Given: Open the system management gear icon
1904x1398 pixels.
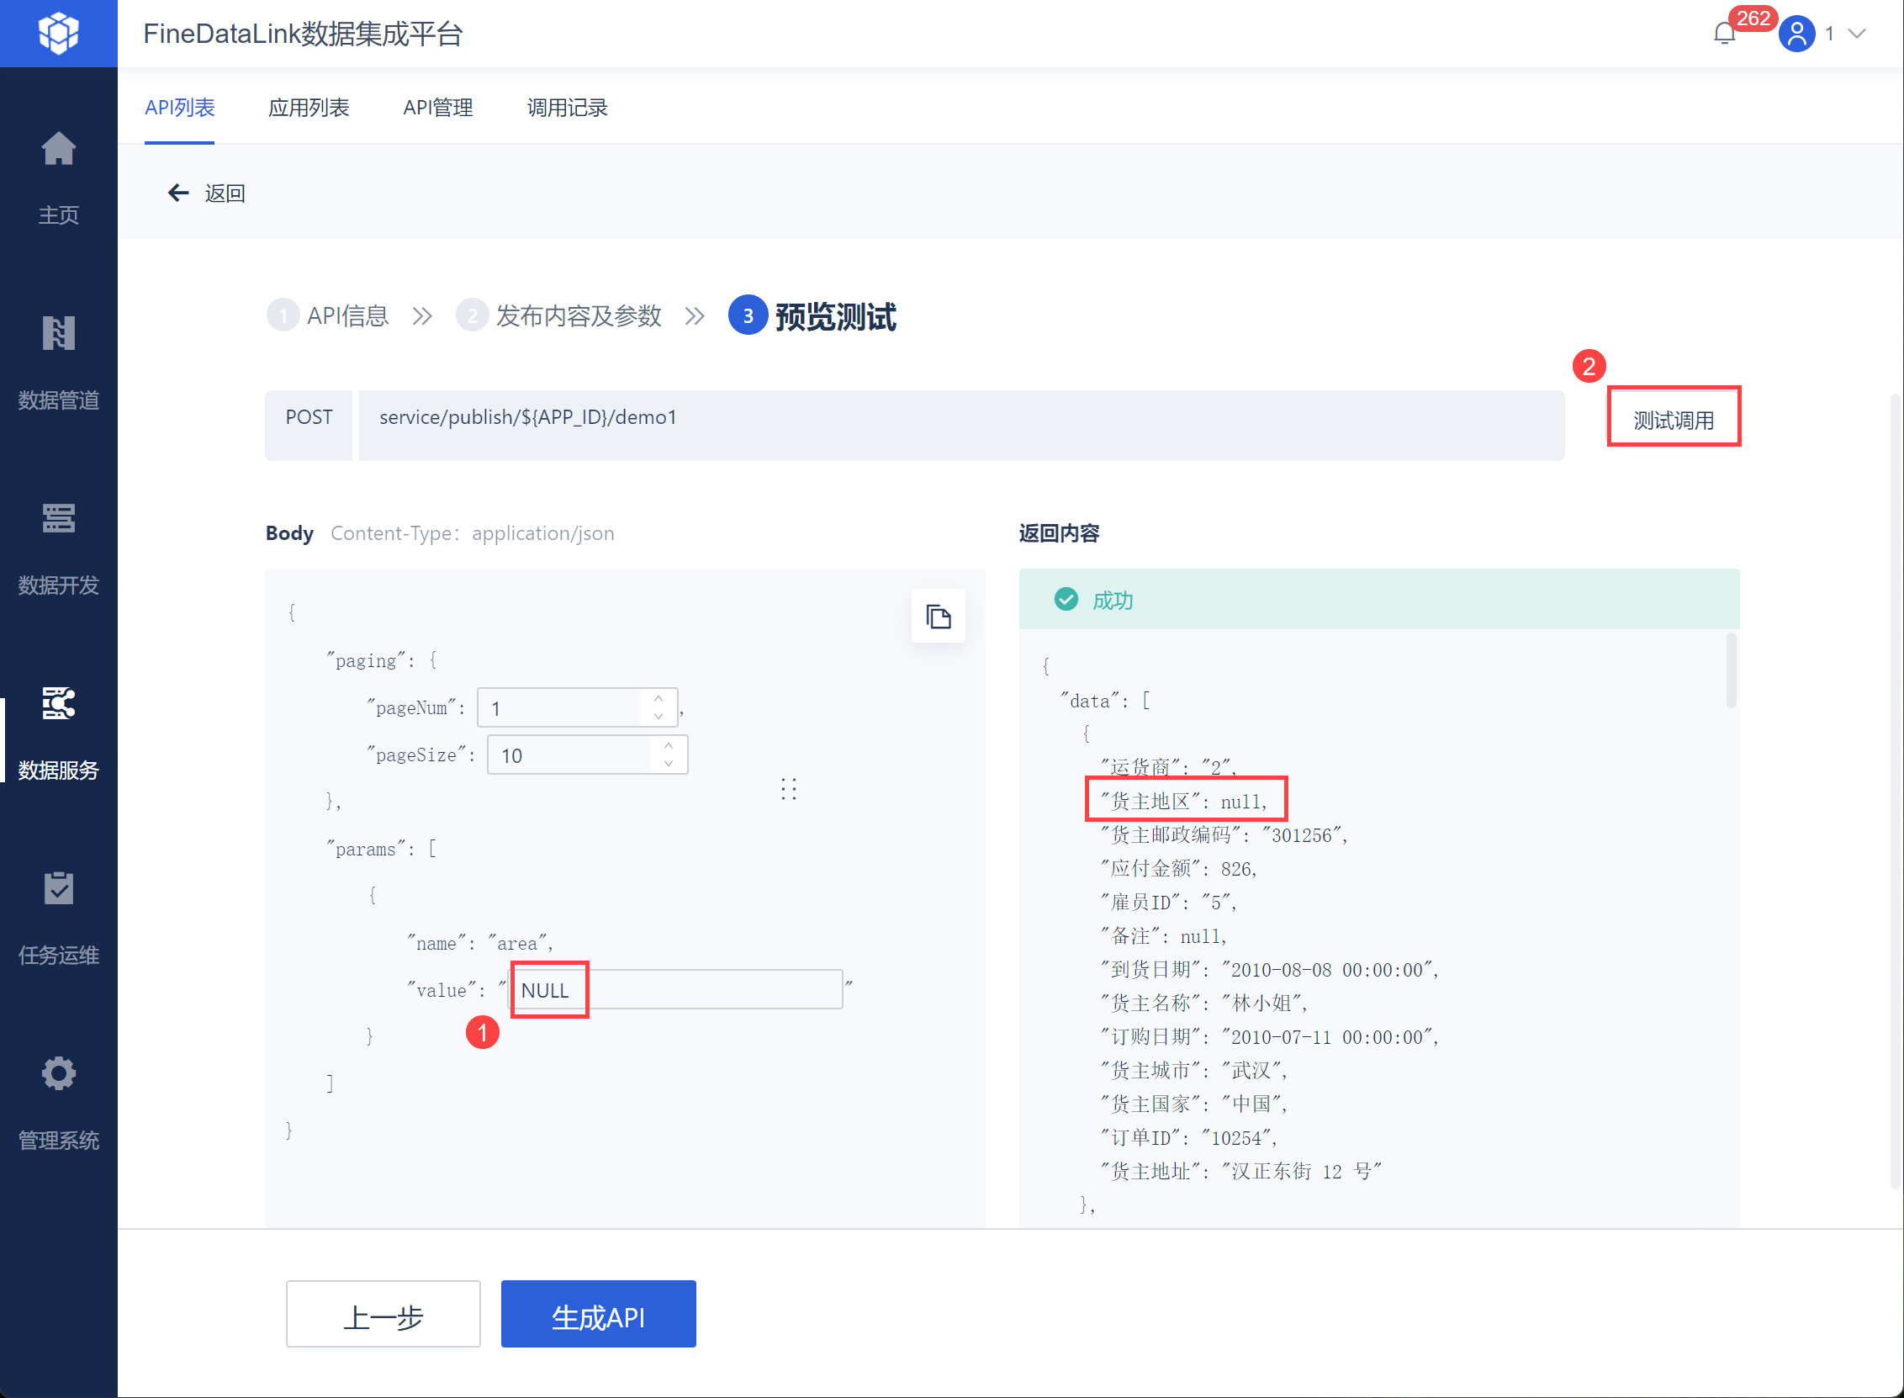Looking at the screenshot, I should coord(58,1074).
